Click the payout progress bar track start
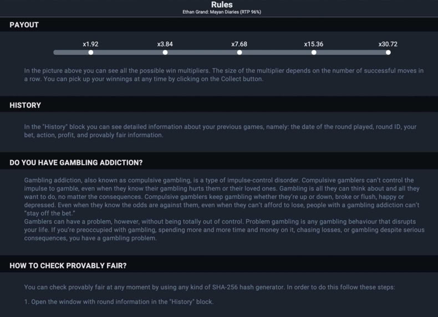The height and width of the screenshot is (317, 438). 56,53
